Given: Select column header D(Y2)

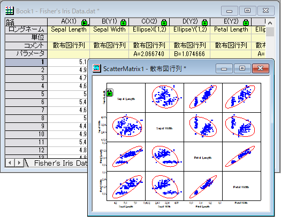Looking at the screenshot, I should (190, 22).
